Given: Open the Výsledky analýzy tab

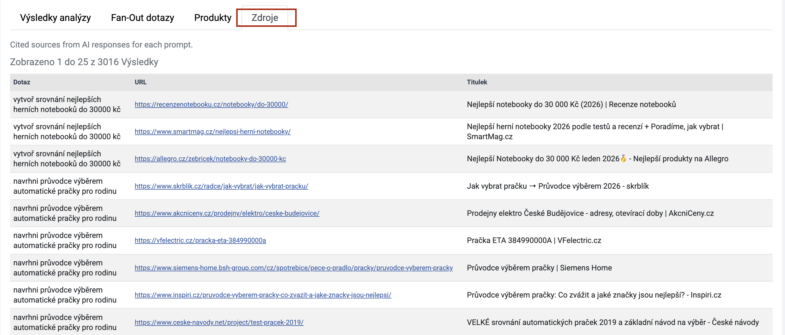Looking at the screenshot, I should coord(55,18).
